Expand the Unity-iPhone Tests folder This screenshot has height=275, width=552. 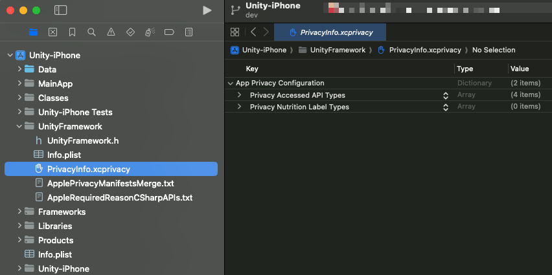pyautogui.click(x=19, y=112)
